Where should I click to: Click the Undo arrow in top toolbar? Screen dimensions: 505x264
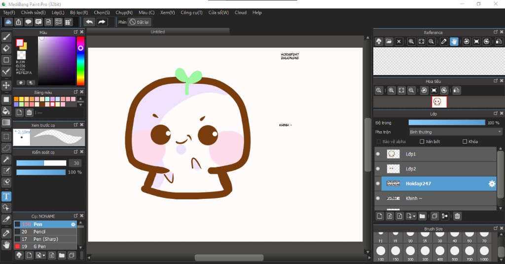(x=89, y=22)
